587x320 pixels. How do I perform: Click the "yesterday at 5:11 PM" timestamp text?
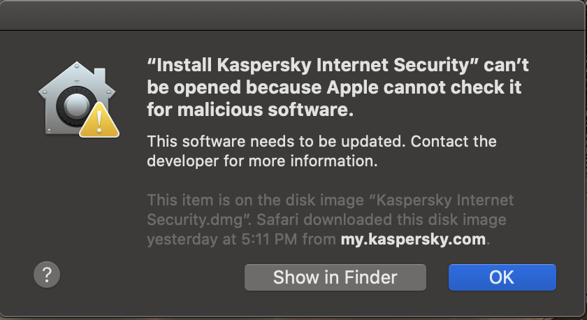pyautogui.click(x=224, y=240)
